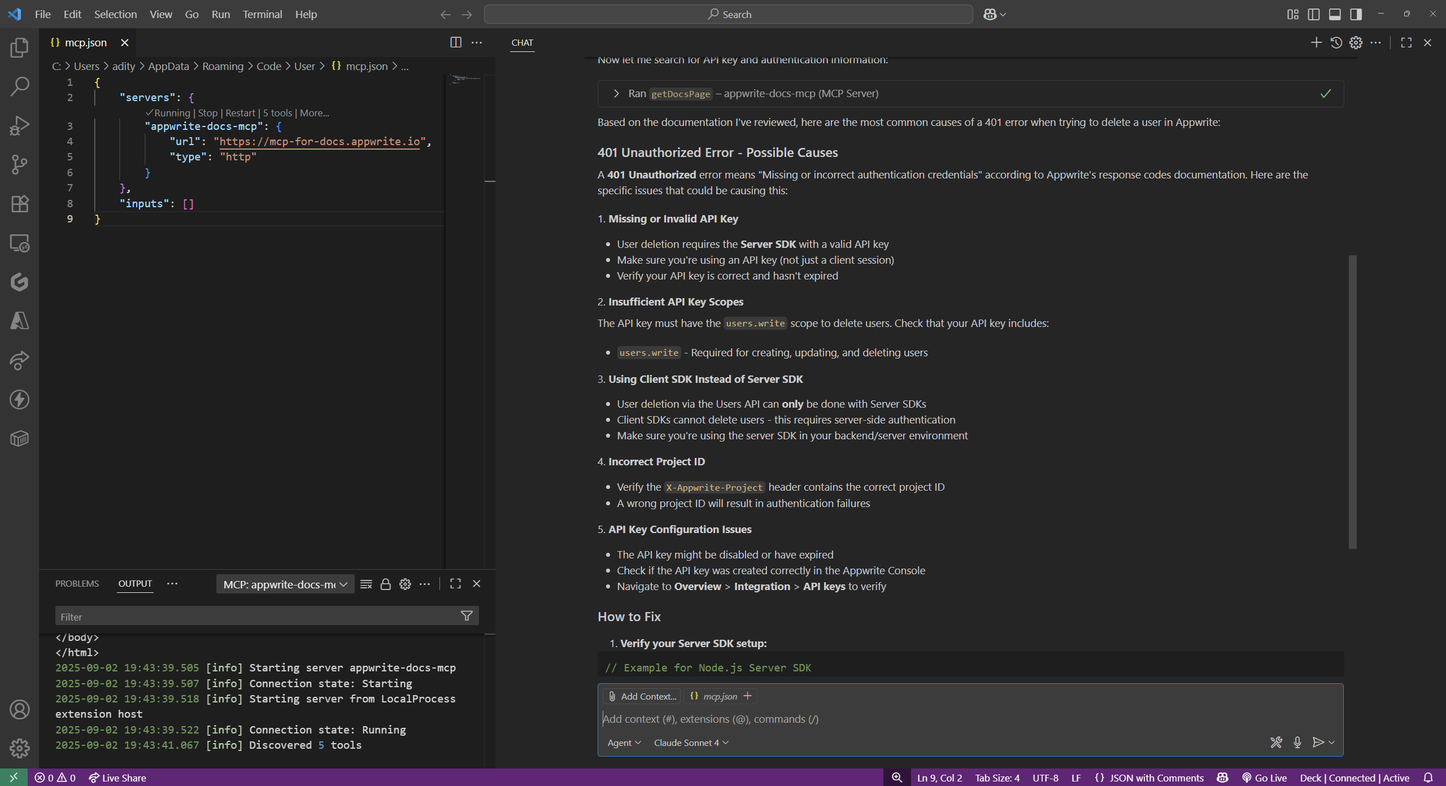This screenshot has width=1446, height=786.
Task: Open the Selection menu
Action: 115,14
